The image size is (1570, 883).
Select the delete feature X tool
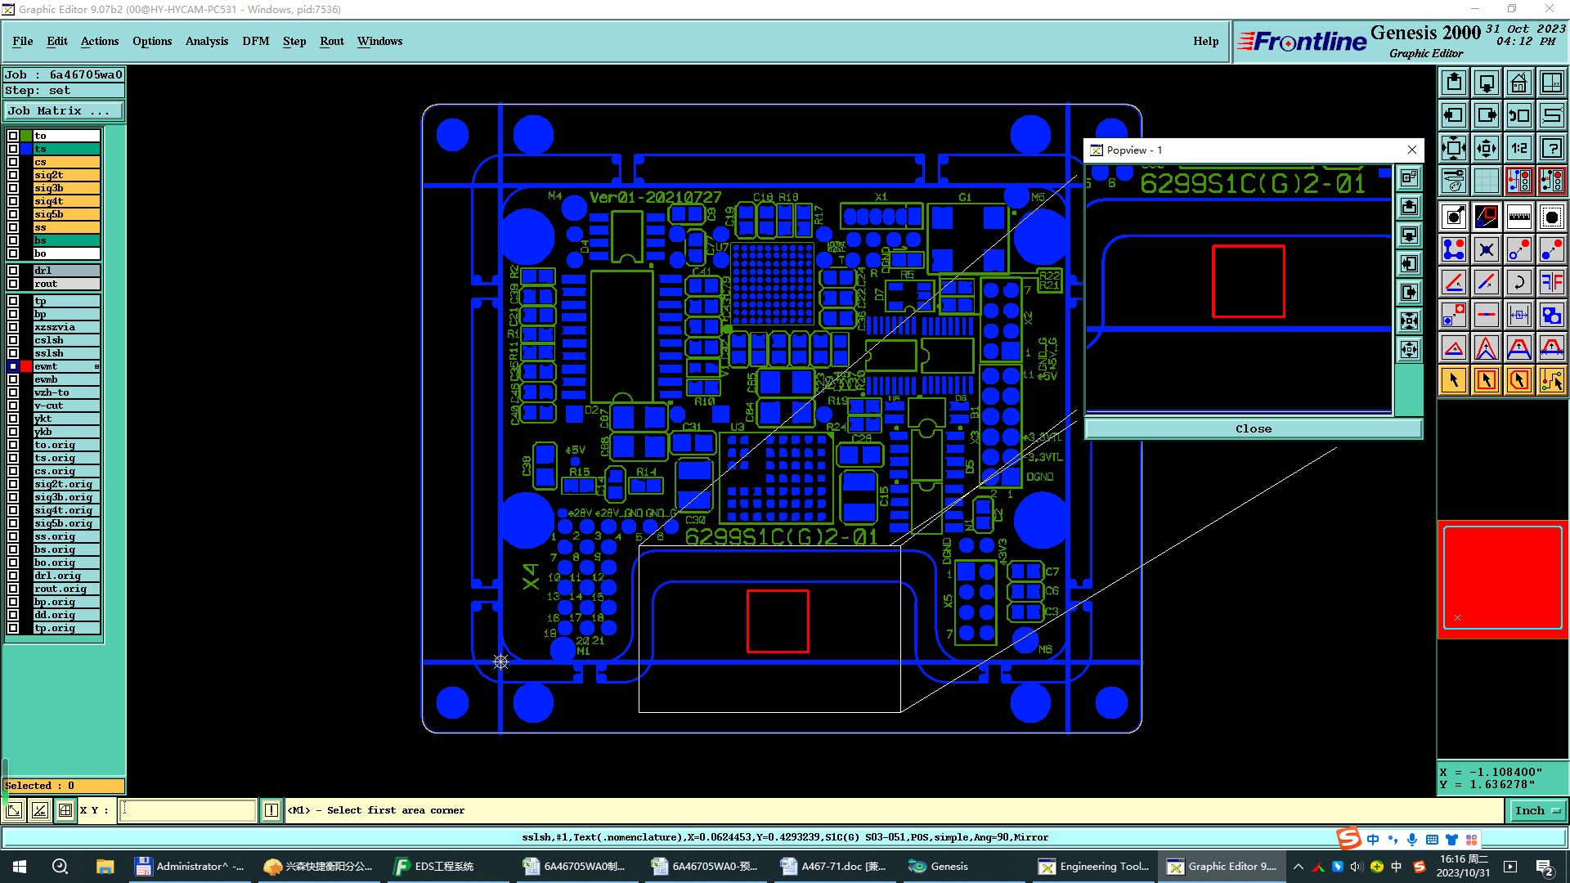pyautogui.click(x=1486, y=249)
